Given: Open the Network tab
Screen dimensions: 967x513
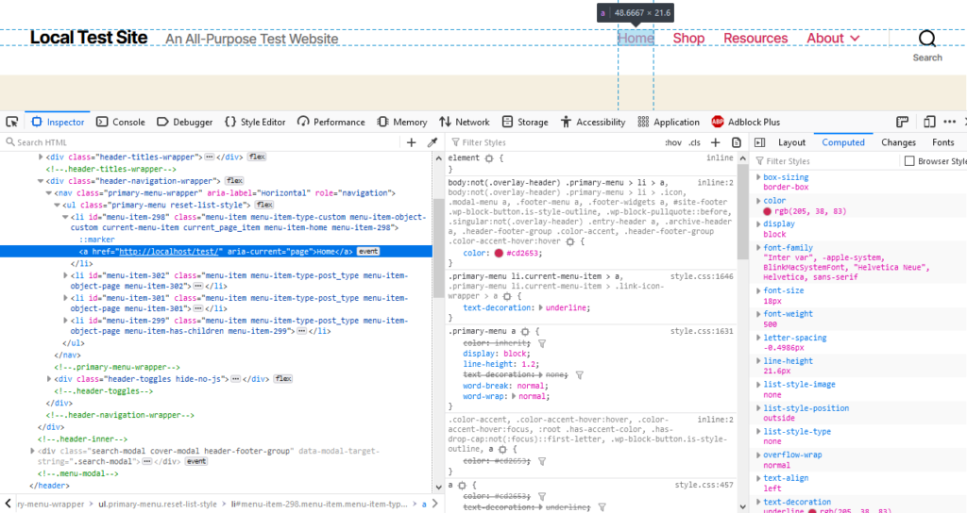Looking at the screenshot, I should (x=465, y=122).
